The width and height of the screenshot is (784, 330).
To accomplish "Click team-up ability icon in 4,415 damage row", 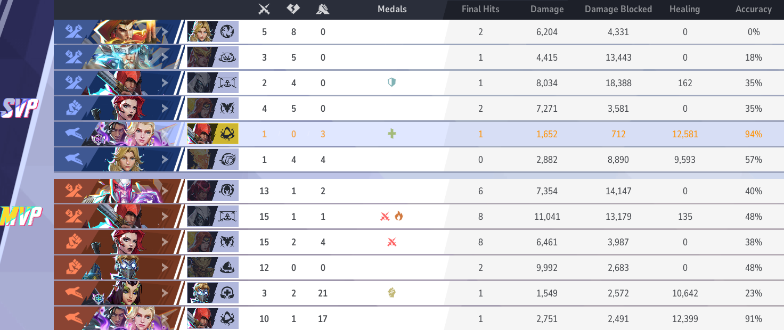I will pyautogui.click(x=228, y=57).
